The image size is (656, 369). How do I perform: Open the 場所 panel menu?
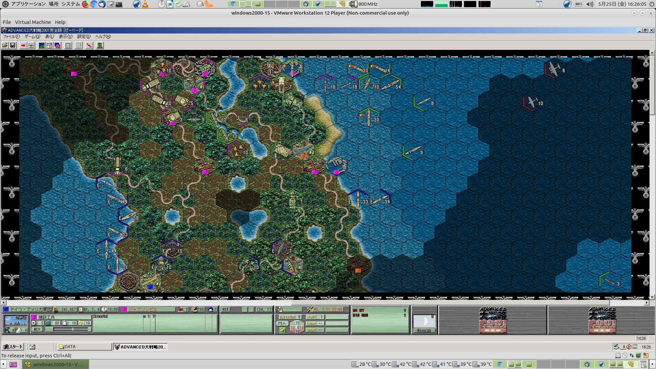tap(53, 4)
